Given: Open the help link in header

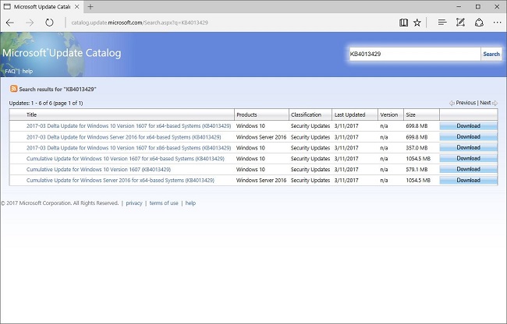Looking at the screenshot, I should [27, 71].
